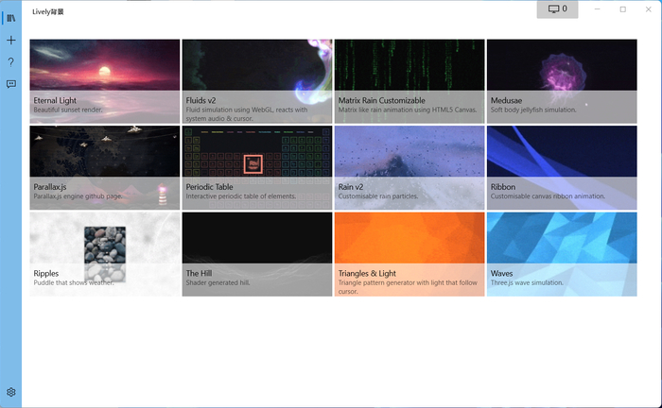This screenshot has width=662, height=408.
Task: Pick the Triangles & Light wallpaper
Action: (x=409, y=254)
